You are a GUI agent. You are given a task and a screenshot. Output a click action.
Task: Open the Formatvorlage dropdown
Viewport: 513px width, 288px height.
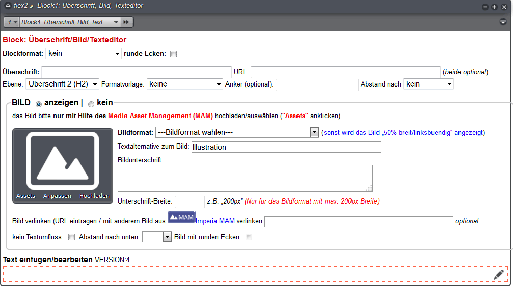tap(184, 84)
